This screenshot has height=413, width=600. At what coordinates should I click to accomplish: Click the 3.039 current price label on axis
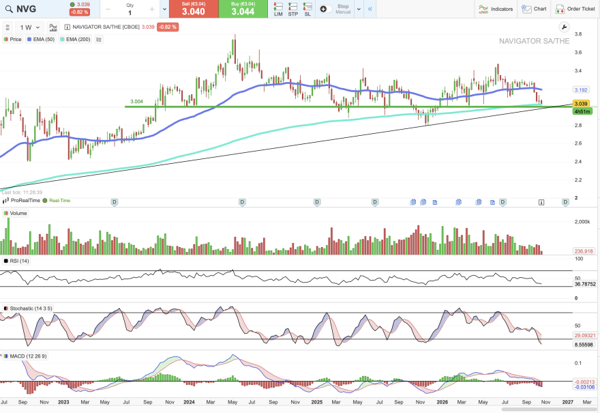[x=581, y=104]
